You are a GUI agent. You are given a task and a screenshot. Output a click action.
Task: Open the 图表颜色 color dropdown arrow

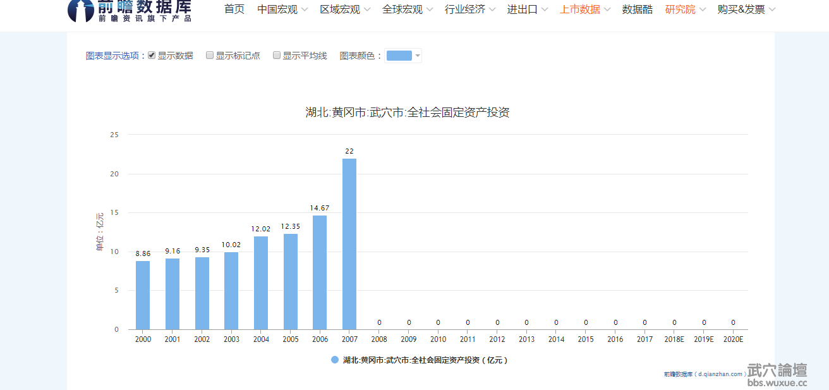[418, 56]
